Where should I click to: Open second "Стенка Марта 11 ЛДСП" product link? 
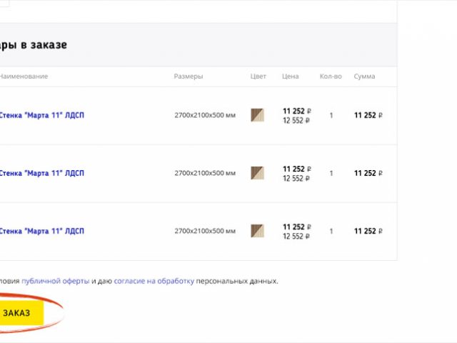coord(41,173)
